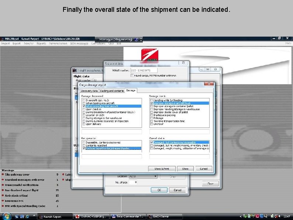Select Non-finalized import flight warning
Viewport: 293px width, 220px height.
22,190
